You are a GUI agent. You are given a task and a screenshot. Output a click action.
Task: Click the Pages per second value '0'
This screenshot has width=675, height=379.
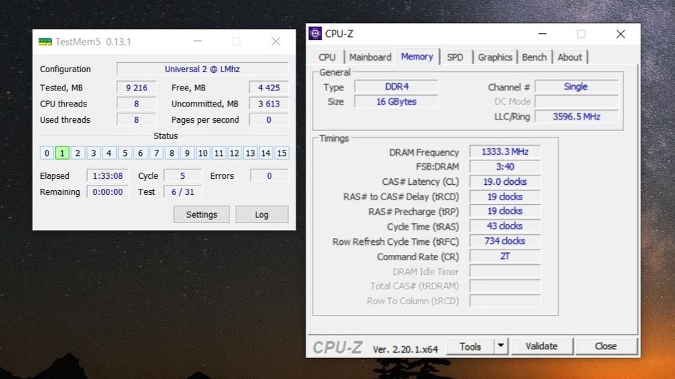click(x=269, y=120)
